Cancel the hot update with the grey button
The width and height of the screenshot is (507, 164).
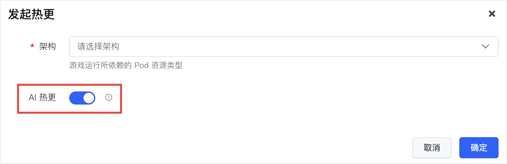click(x=432, y=147)
